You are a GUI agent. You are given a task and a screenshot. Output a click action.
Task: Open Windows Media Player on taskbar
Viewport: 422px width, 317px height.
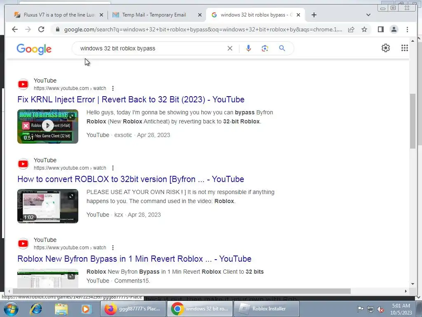click(x=86, y=309)
